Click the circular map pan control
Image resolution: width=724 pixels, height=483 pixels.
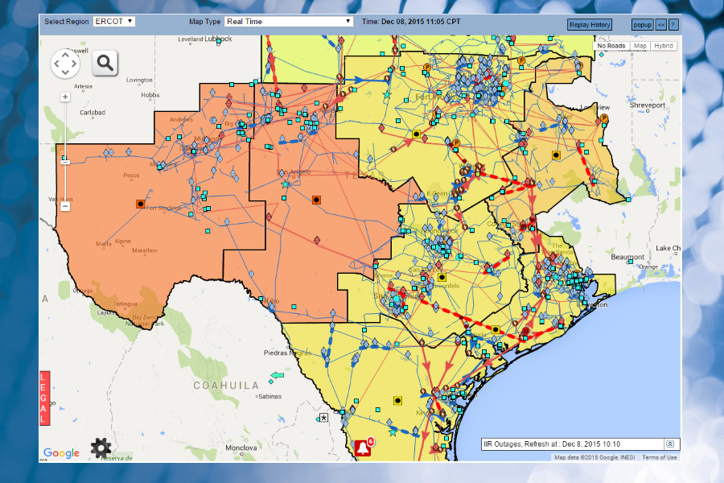point(65,64)
